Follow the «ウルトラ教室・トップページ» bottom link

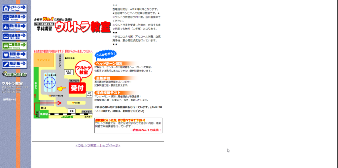98,145
